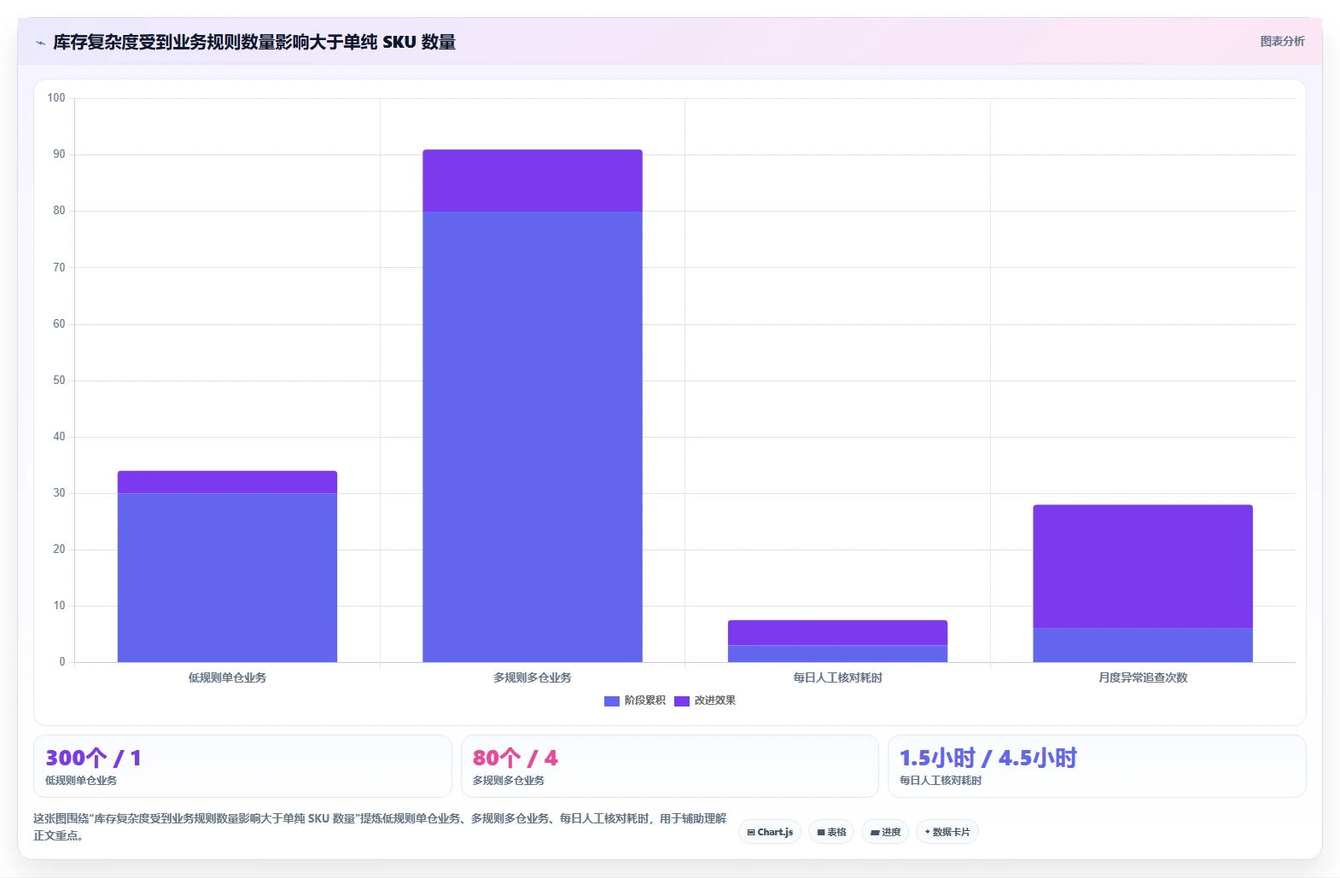Click the 低规则单仓业务 caption in the first stat card
The image size is (1340, 878).
(81, 781)
